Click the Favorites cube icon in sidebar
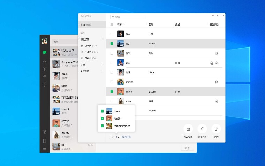This screenshot has width=265, height=166. coord(44,68)
